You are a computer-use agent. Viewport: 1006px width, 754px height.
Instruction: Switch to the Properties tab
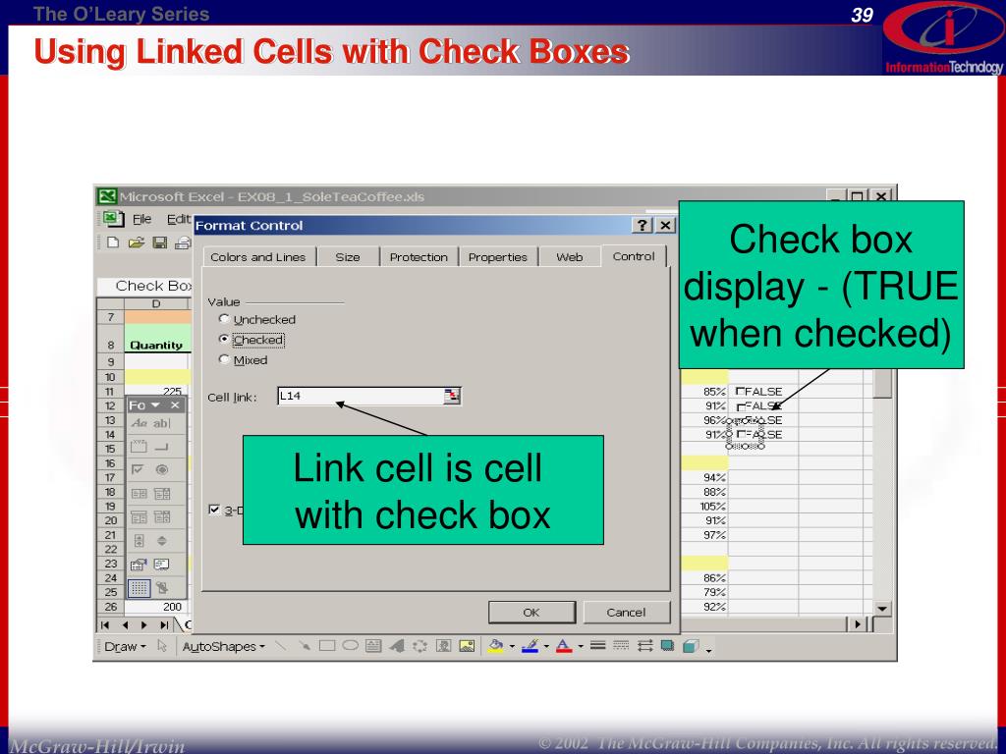pyautogui.click(x=498, y=257)
